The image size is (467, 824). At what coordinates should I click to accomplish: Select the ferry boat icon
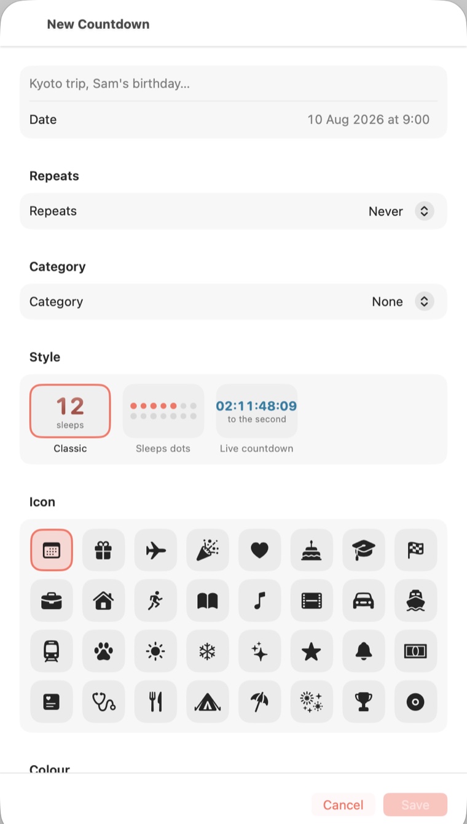point(416,601)
